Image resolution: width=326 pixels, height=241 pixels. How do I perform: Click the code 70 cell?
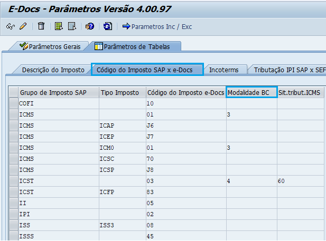tap(186, 159)
